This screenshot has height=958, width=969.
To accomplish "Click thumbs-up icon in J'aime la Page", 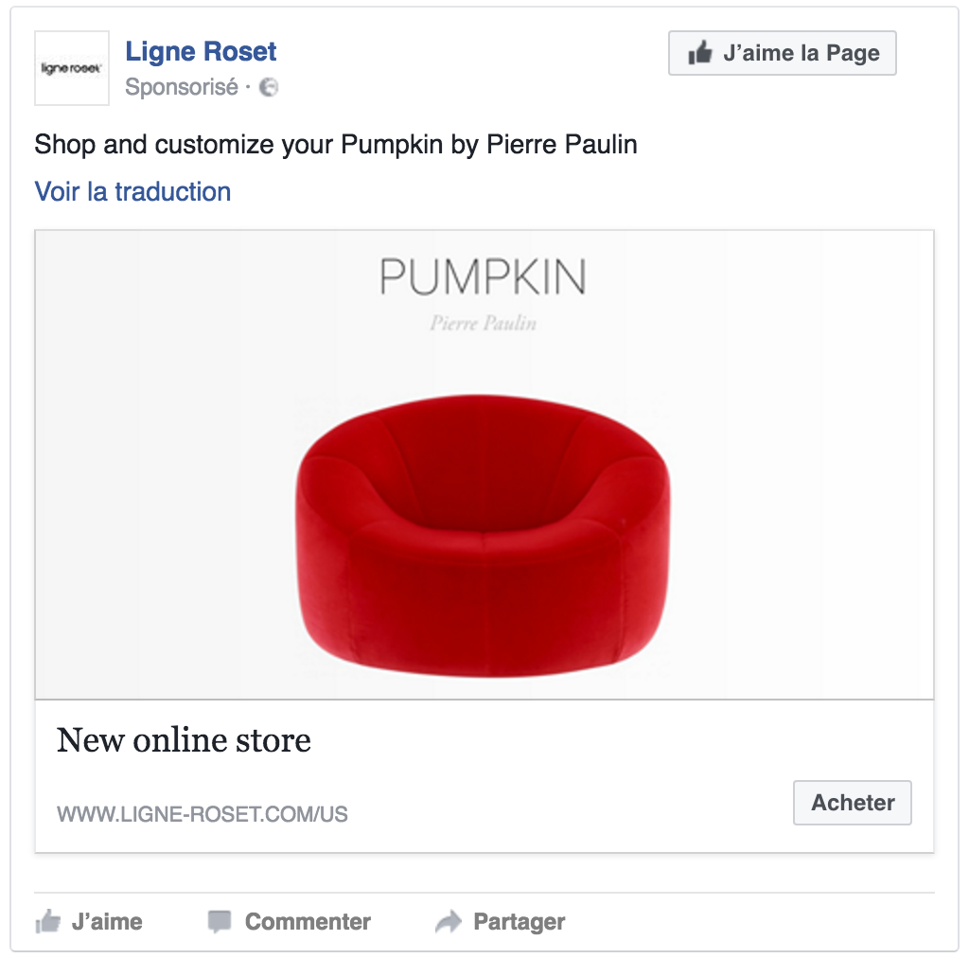I will pyautogui.click(x=700, y=52).
